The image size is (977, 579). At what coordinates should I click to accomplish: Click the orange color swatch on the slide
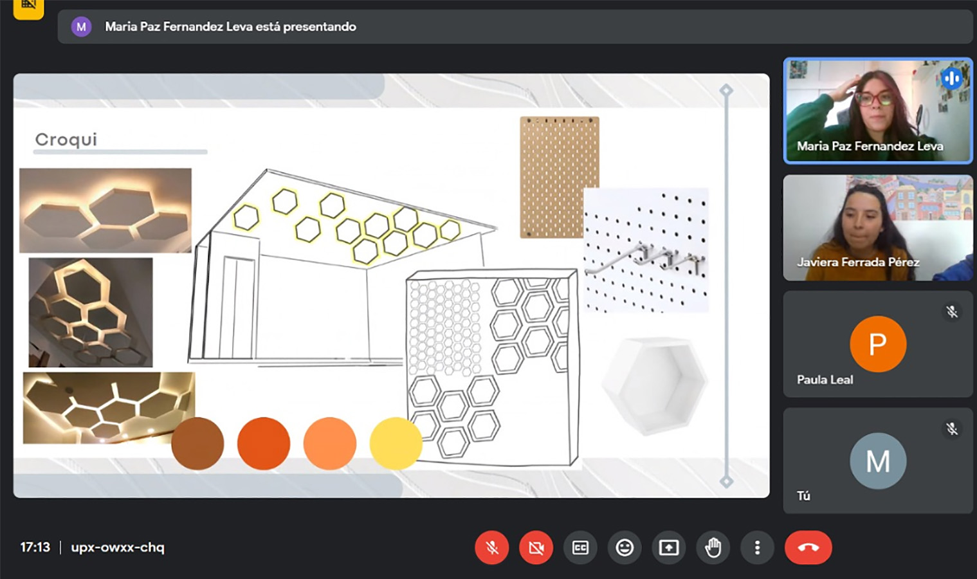264,443
